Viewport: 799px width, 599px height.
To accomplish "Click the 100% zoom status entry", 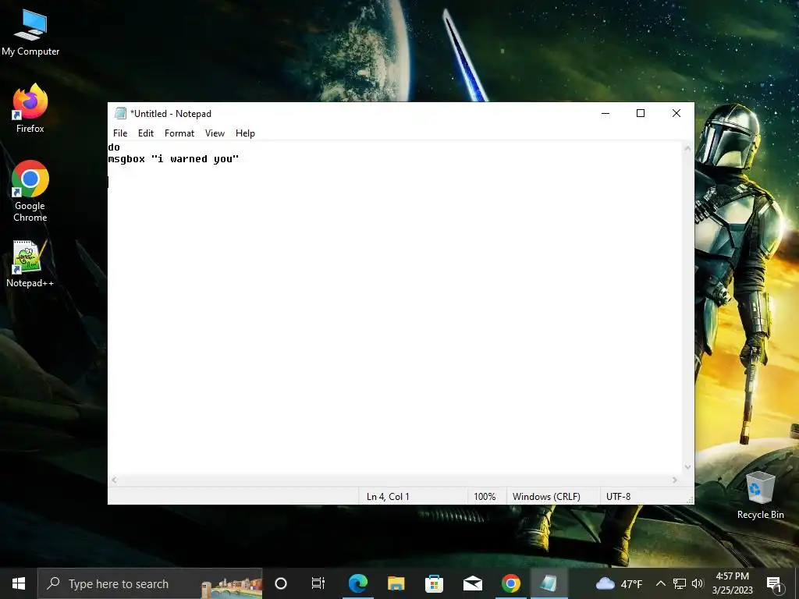I will (485, 496).
